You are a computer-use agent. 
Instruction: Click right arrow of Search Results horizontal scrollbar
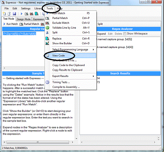(x=155, y=142)
